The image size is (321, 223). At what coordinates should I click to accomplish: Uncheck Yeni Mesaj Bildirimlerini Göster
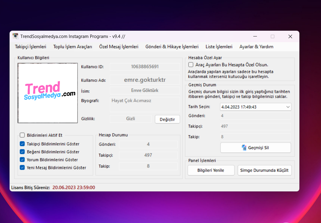22,168
